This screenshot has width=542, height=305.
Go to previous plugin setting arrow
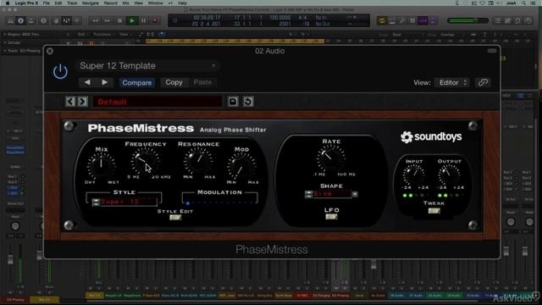click(87, 82)
